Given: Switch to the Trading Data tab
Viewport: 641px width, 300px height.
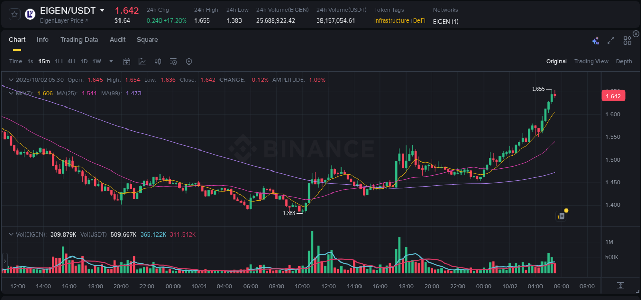Looking at the screenshot, I should [79, 39].
